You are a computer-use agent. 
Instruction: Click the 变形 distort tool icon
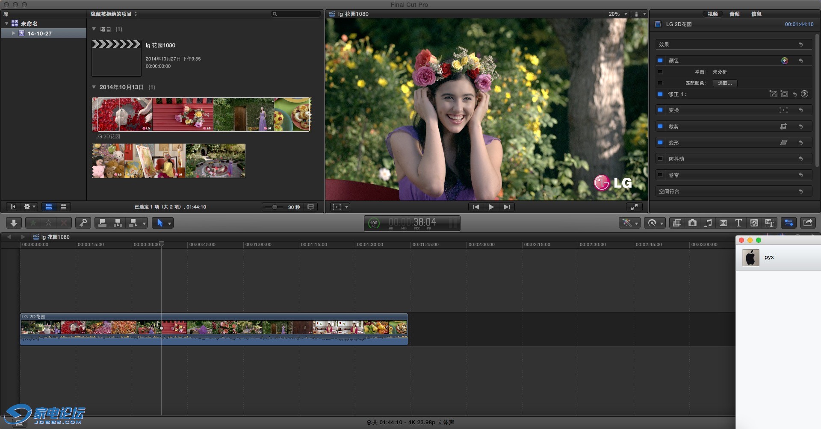783,143
